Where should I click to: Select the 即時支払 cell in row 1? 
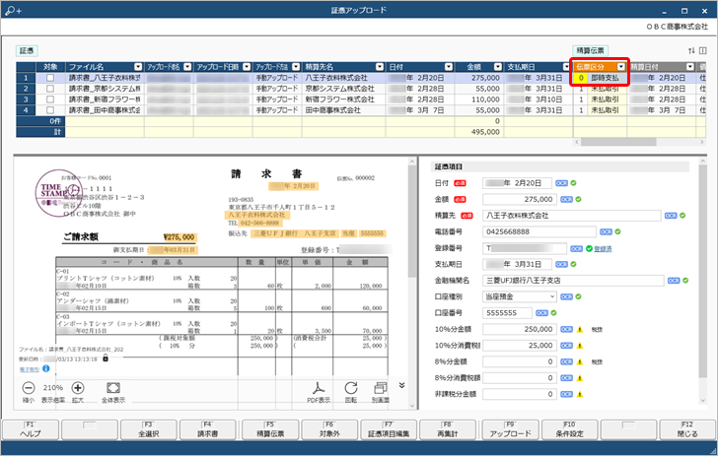pyautogui.click(x=605, y=78)
